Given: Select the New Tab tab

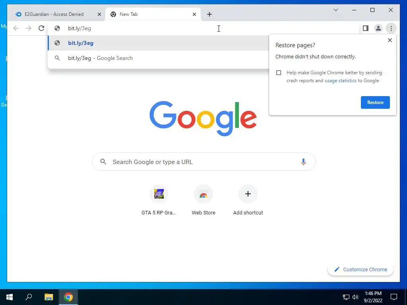Looking at the screenshot, I should (x=153, y=14).
